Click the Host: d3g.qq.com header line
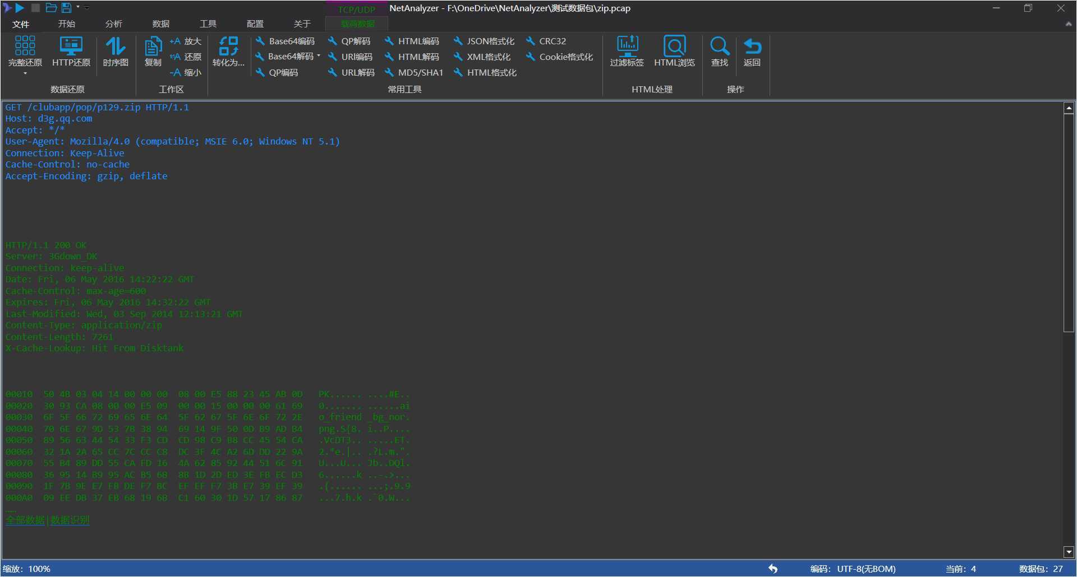The image size is (1077, 577). (49, 119)
